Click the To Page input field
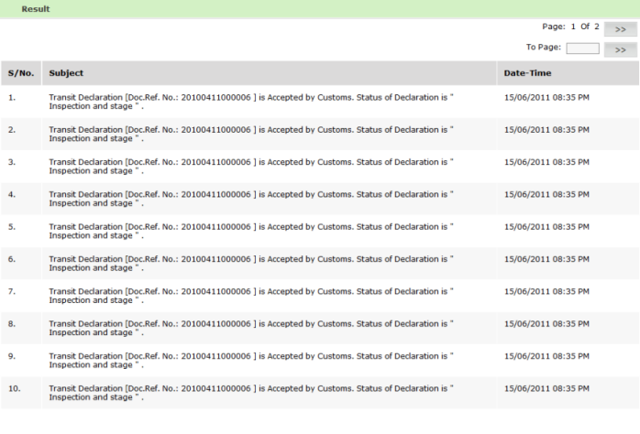 (582, 49)
